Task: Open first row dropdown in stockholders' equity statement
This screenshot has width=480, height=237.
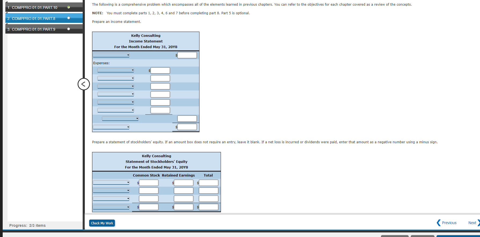Action: [111, 182]
